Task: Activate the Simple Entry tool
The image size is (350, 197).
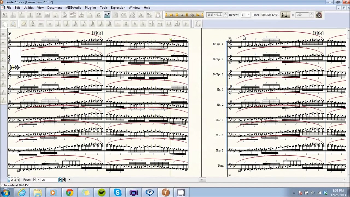Action: tap(56, 15)
